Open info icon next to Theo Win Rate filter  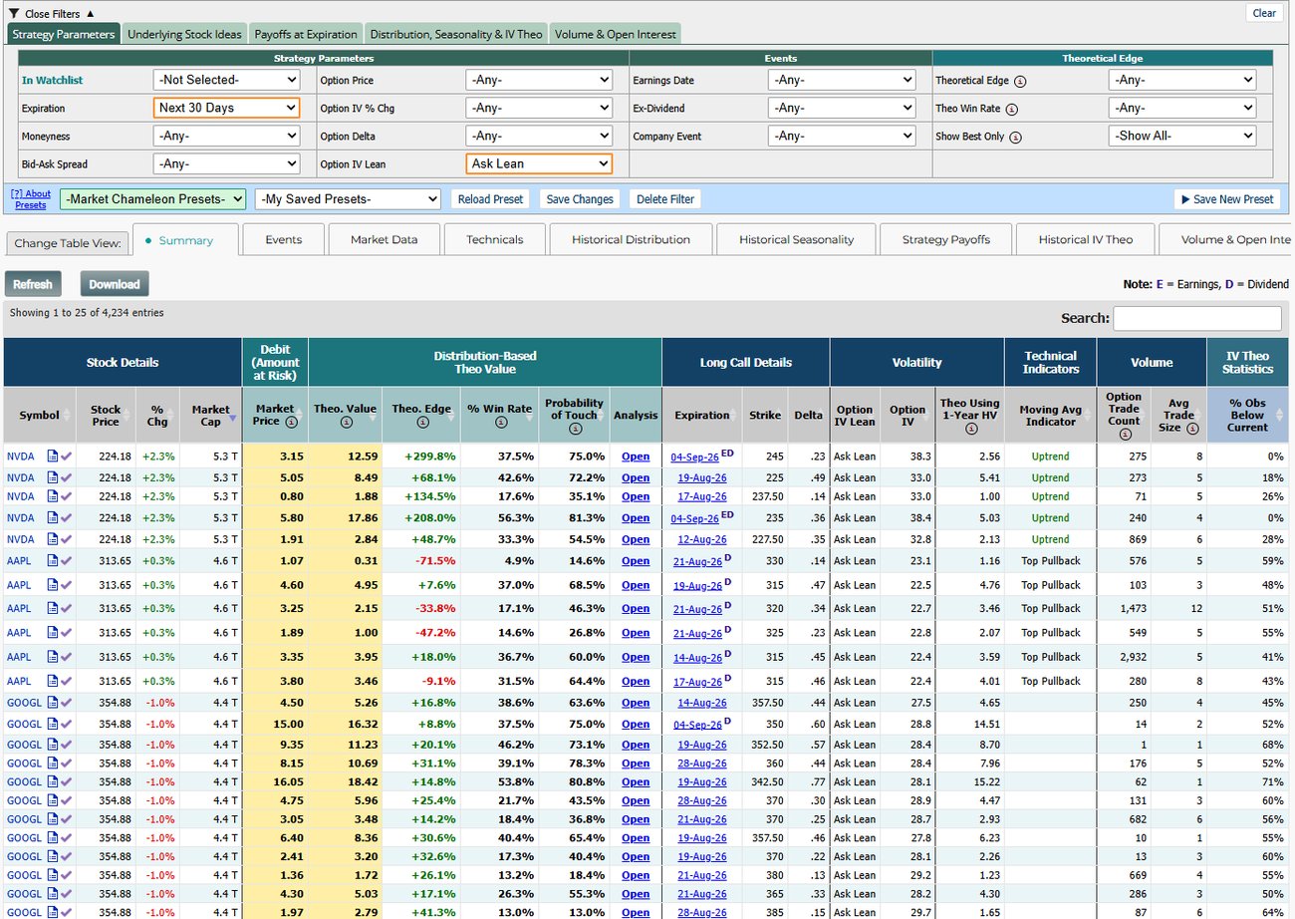coord(1012,110)
